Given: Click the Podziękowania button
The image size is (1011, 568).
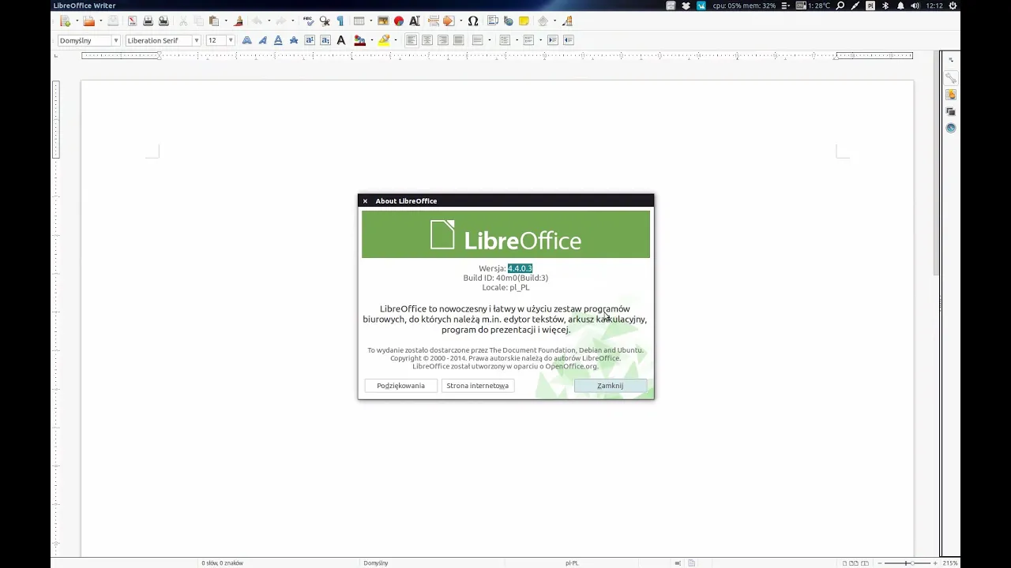Looking at the screenshot, I should tap(400, 386).
